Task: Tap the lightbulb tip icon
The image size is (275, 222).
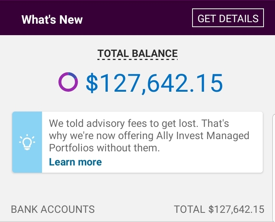Action: (27, 142)
